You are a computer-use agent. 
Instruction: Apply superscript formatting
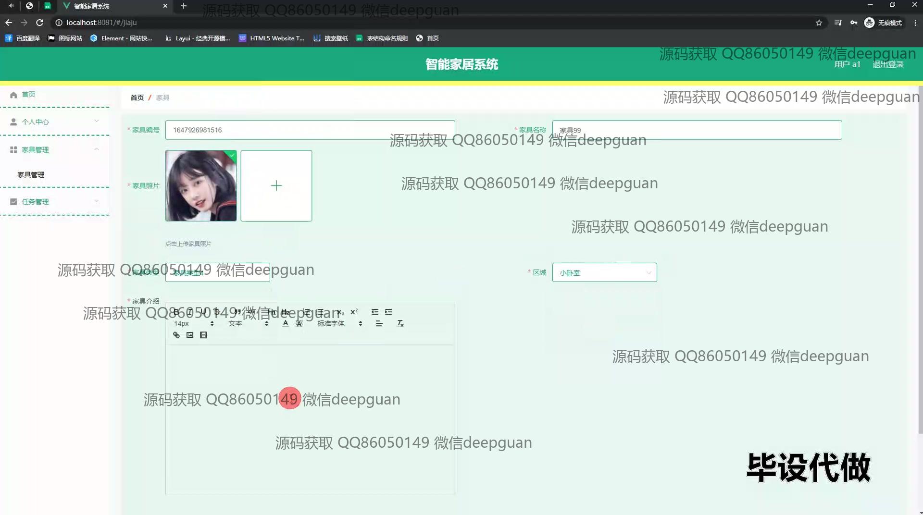coord(354,312)
